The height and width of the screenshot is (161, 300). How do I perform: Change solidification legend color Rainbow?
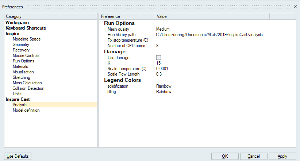tap(164, 86)
